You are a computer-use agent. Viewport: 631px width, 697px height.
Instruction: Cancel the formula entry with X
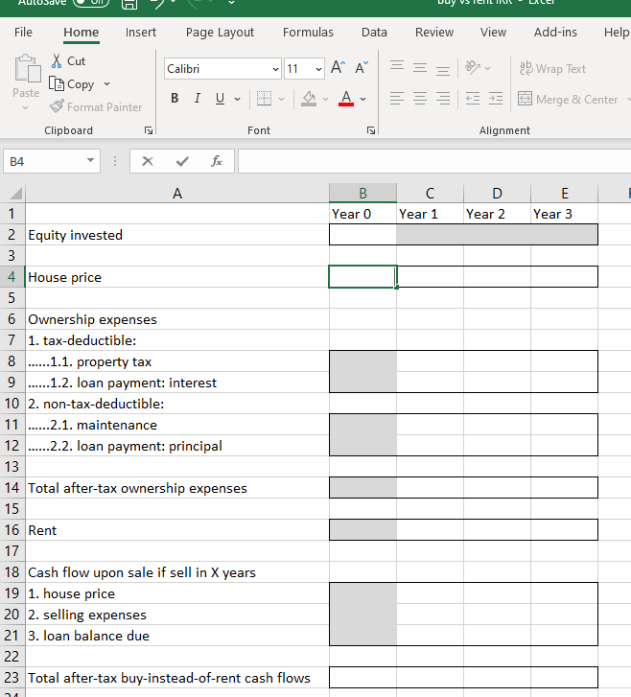(148, 161)
